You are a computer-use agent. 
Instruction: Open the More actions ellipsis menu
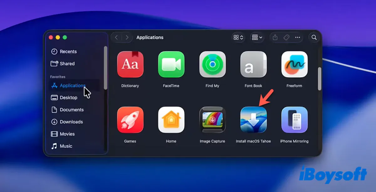[x=298, y=38]
